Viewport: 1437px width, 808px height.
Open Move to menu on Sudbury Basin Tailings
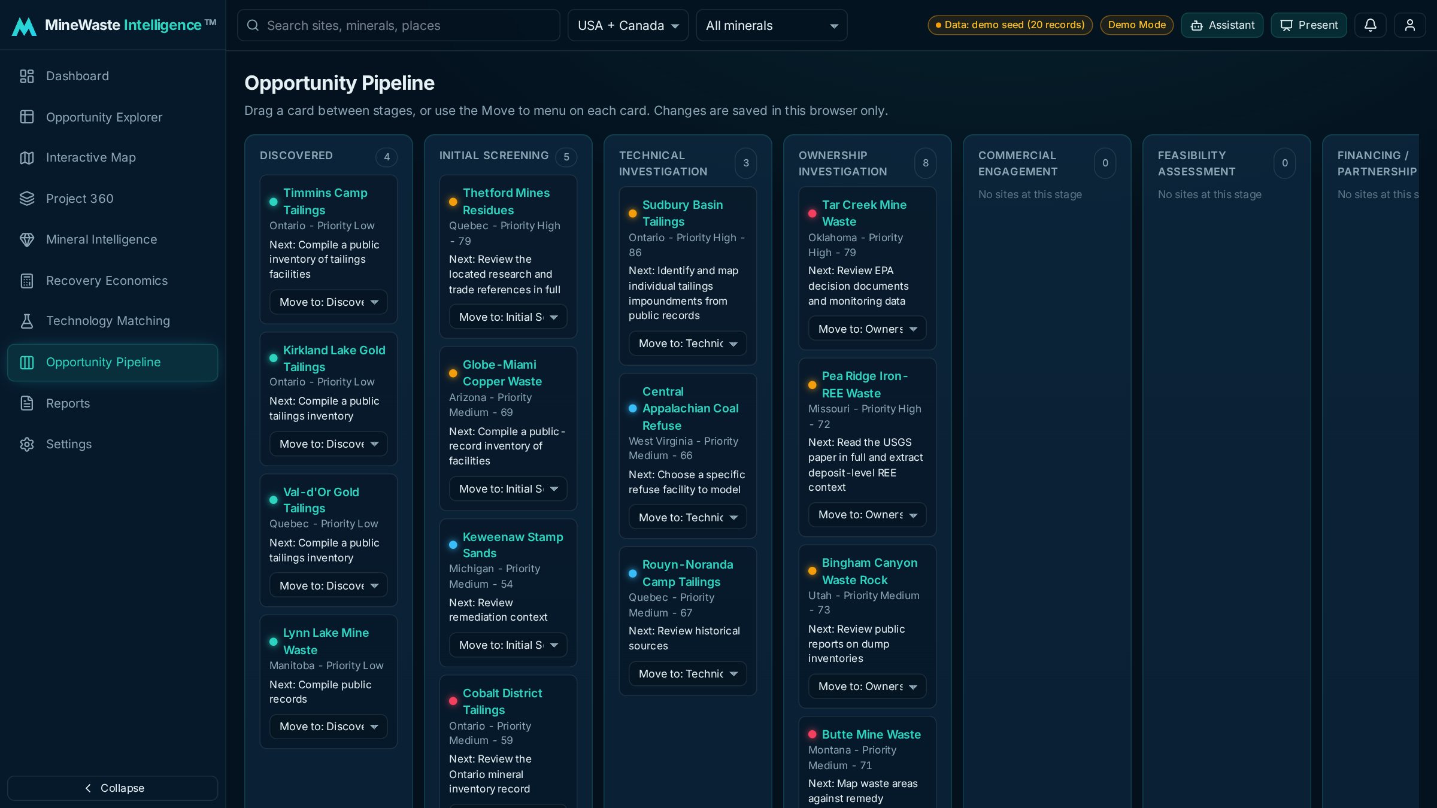click(687, 344)
